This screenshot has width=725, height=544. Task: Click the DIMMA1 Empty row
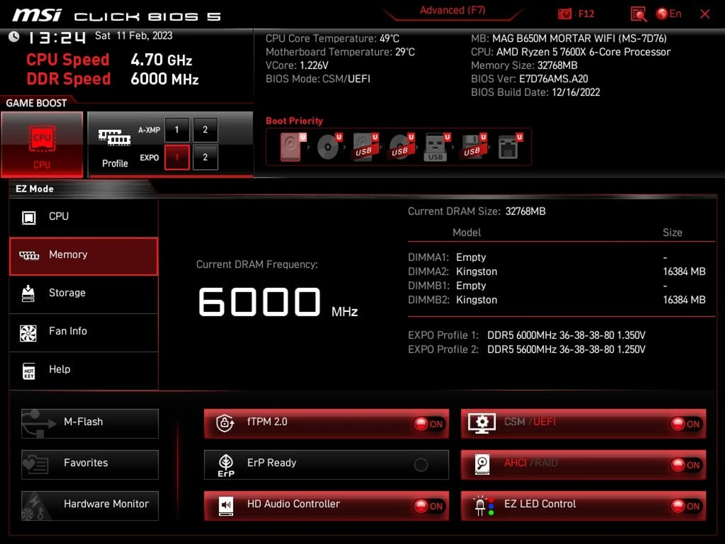pyautogui.click(x=557, y=257)
